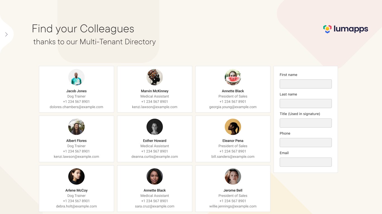Click the avatar above sara.cruz@example.com

click(155, 176)
